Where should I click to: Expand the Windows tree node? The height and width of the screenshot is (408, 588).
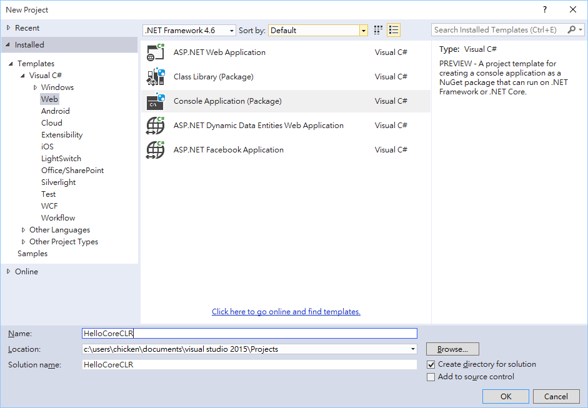(36, 87)
